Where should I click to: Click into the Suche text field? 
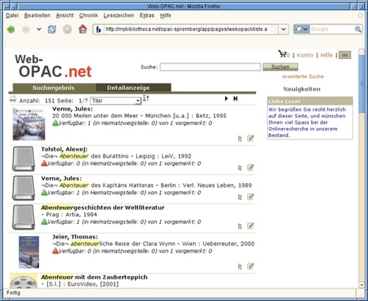click(210, 67)
